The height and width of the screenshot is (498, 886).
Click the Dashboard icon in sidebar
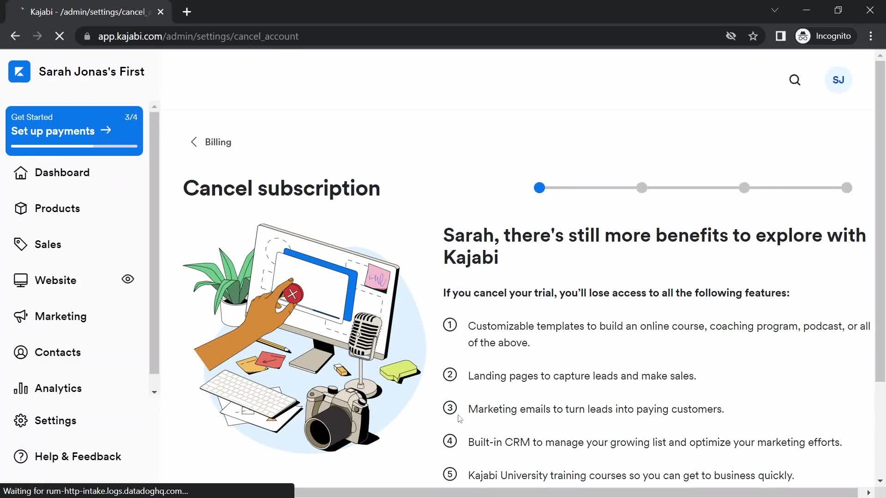click(x=20, y=172)
